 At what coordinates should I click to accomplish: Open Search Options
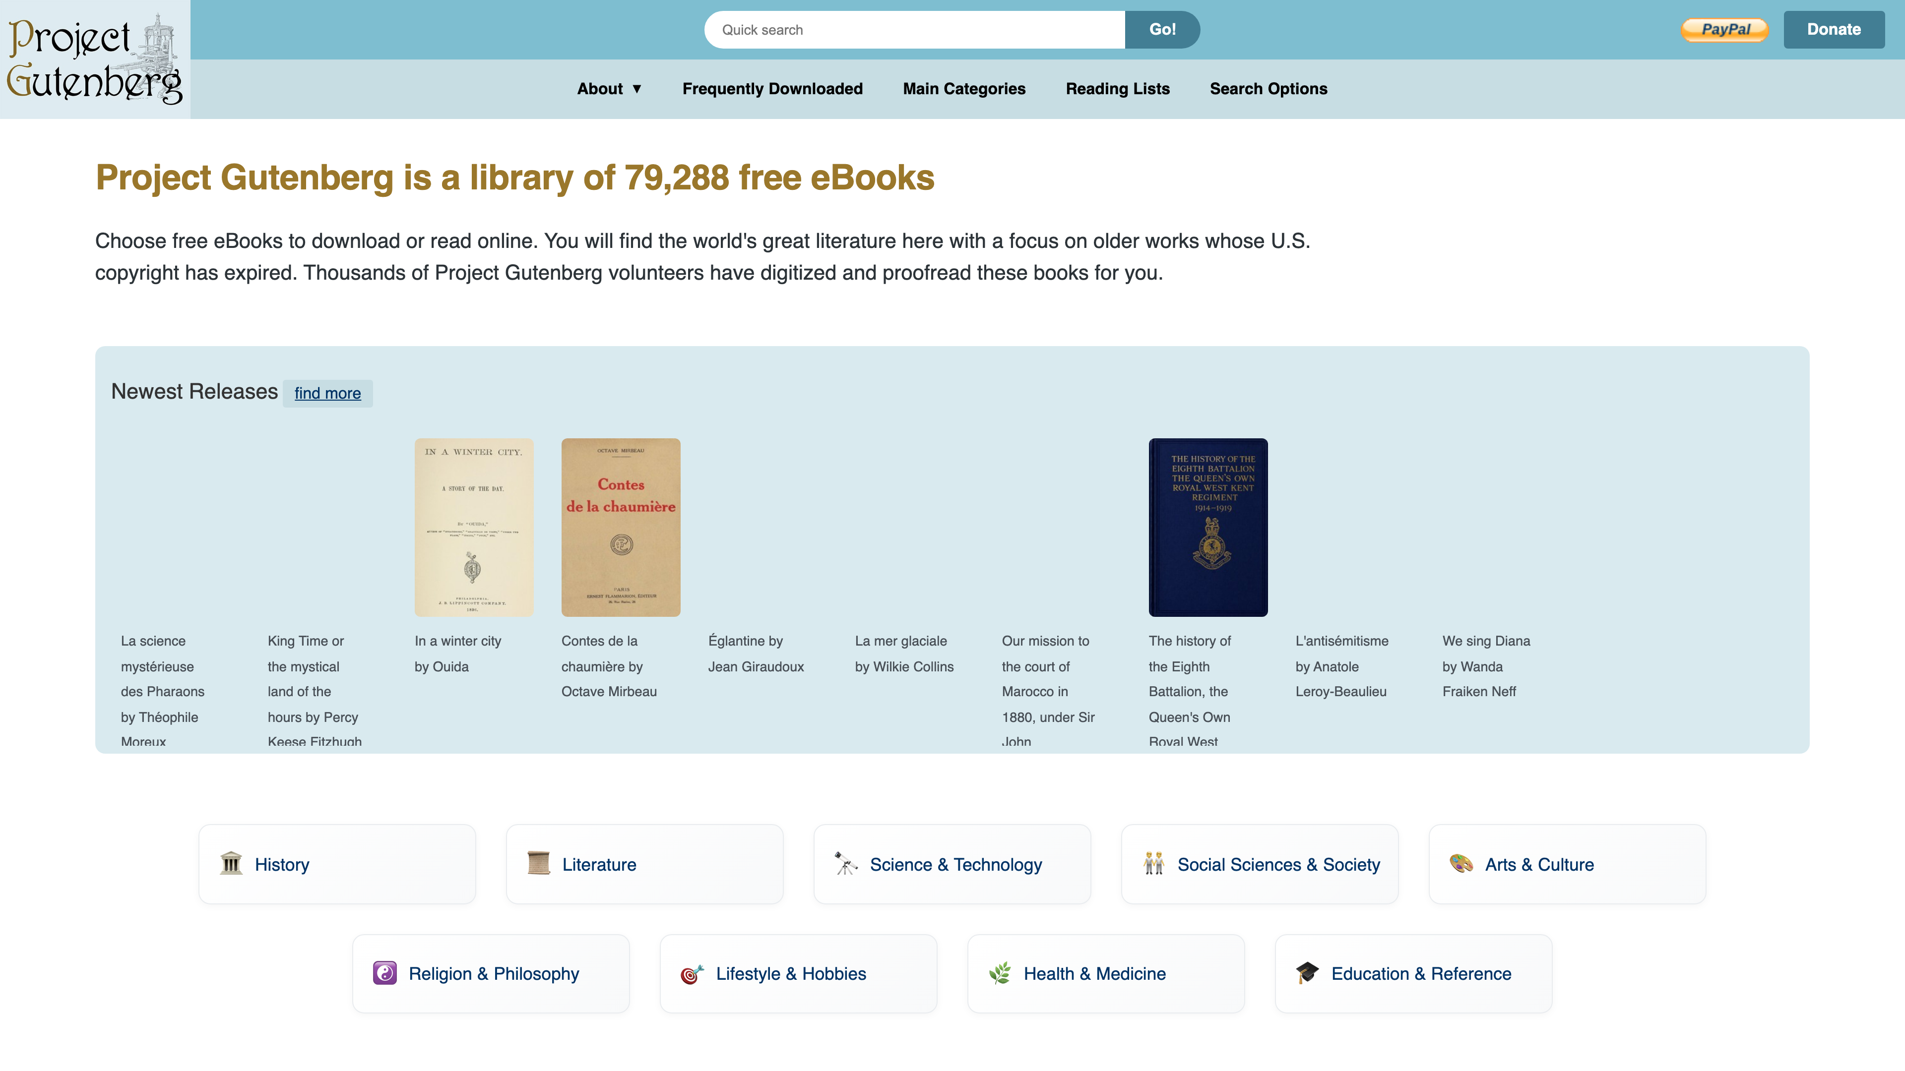pos(1269,89)
